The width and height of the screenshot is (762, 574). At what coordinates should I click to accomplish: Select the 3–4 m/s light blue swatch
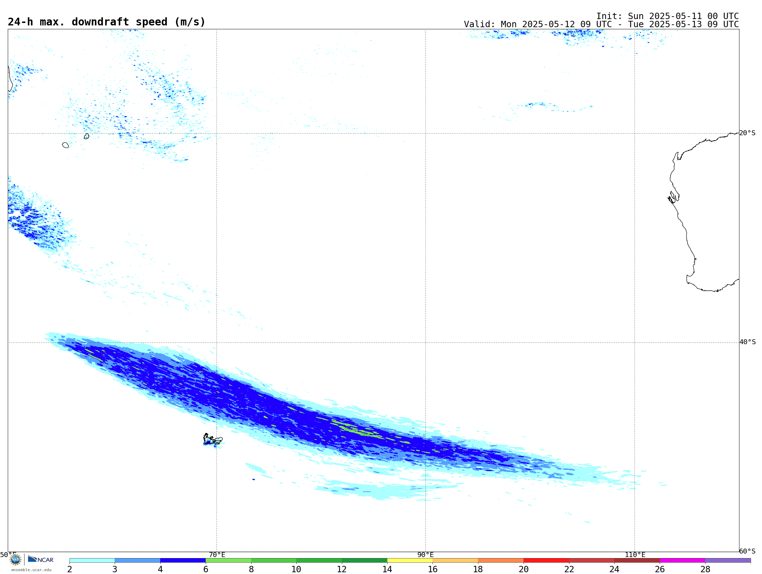coord(137,560)
